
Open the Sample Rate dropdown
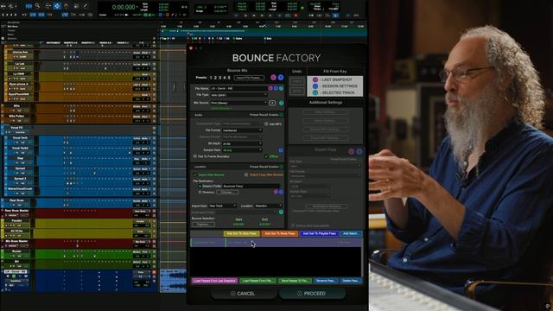[x=242, y=150]
